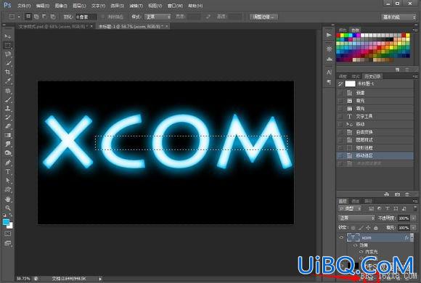Choose Intersect with selection mode

coord(53,17)
